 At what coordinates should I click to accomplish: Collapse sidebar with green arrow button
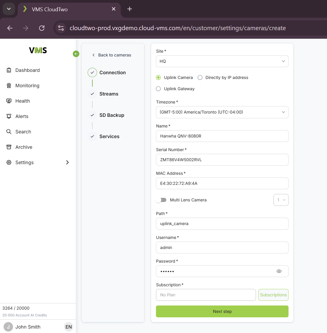click(76, 54)
